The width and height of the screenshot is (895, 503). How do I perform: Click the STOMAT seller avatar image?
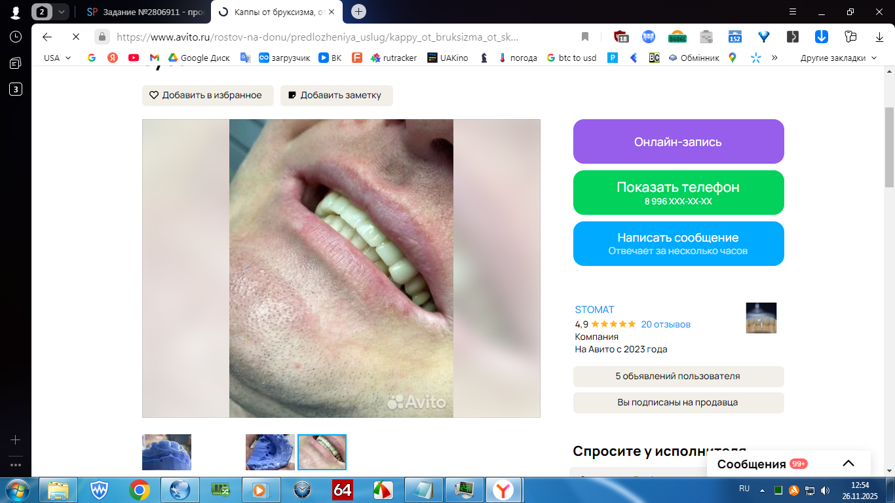[x=761, y=318]
